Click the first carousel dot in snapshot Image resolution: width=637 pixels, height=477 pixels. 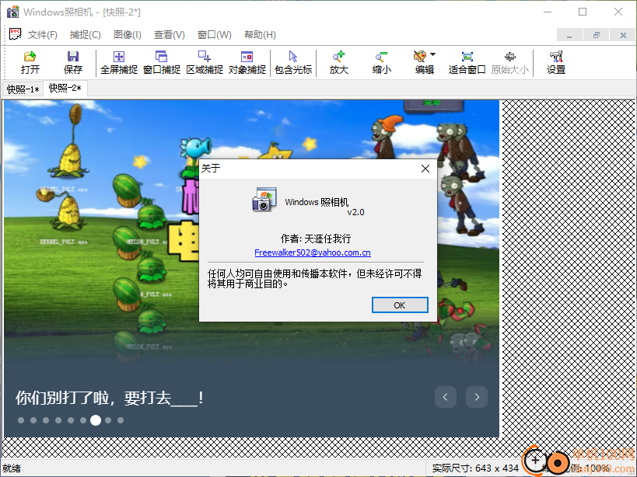(21, 420)
